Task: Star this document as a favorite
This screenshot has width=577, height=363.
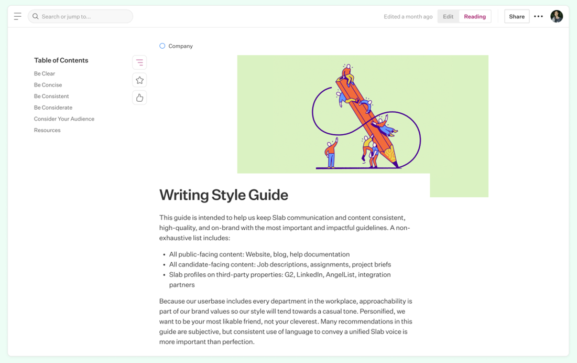Action: tap(139, 80)
